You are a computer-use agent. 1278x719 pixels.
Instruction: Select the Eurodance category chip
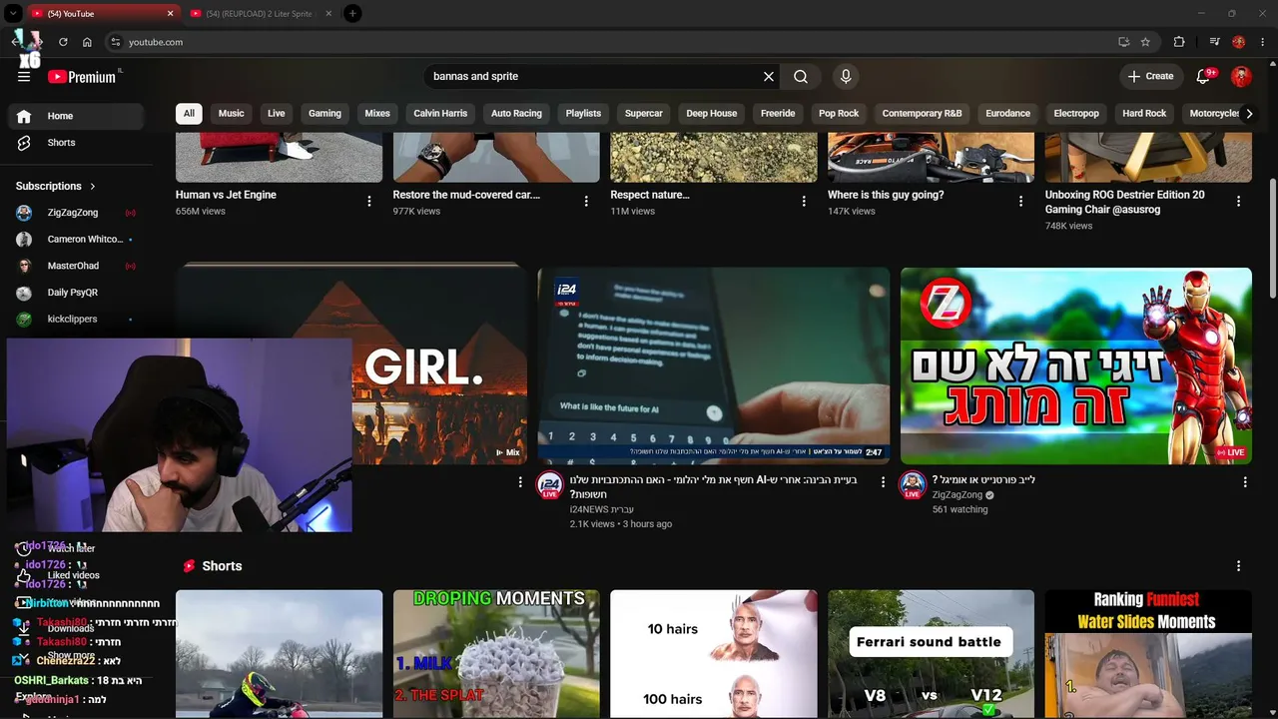click(x=1007, y=114)
